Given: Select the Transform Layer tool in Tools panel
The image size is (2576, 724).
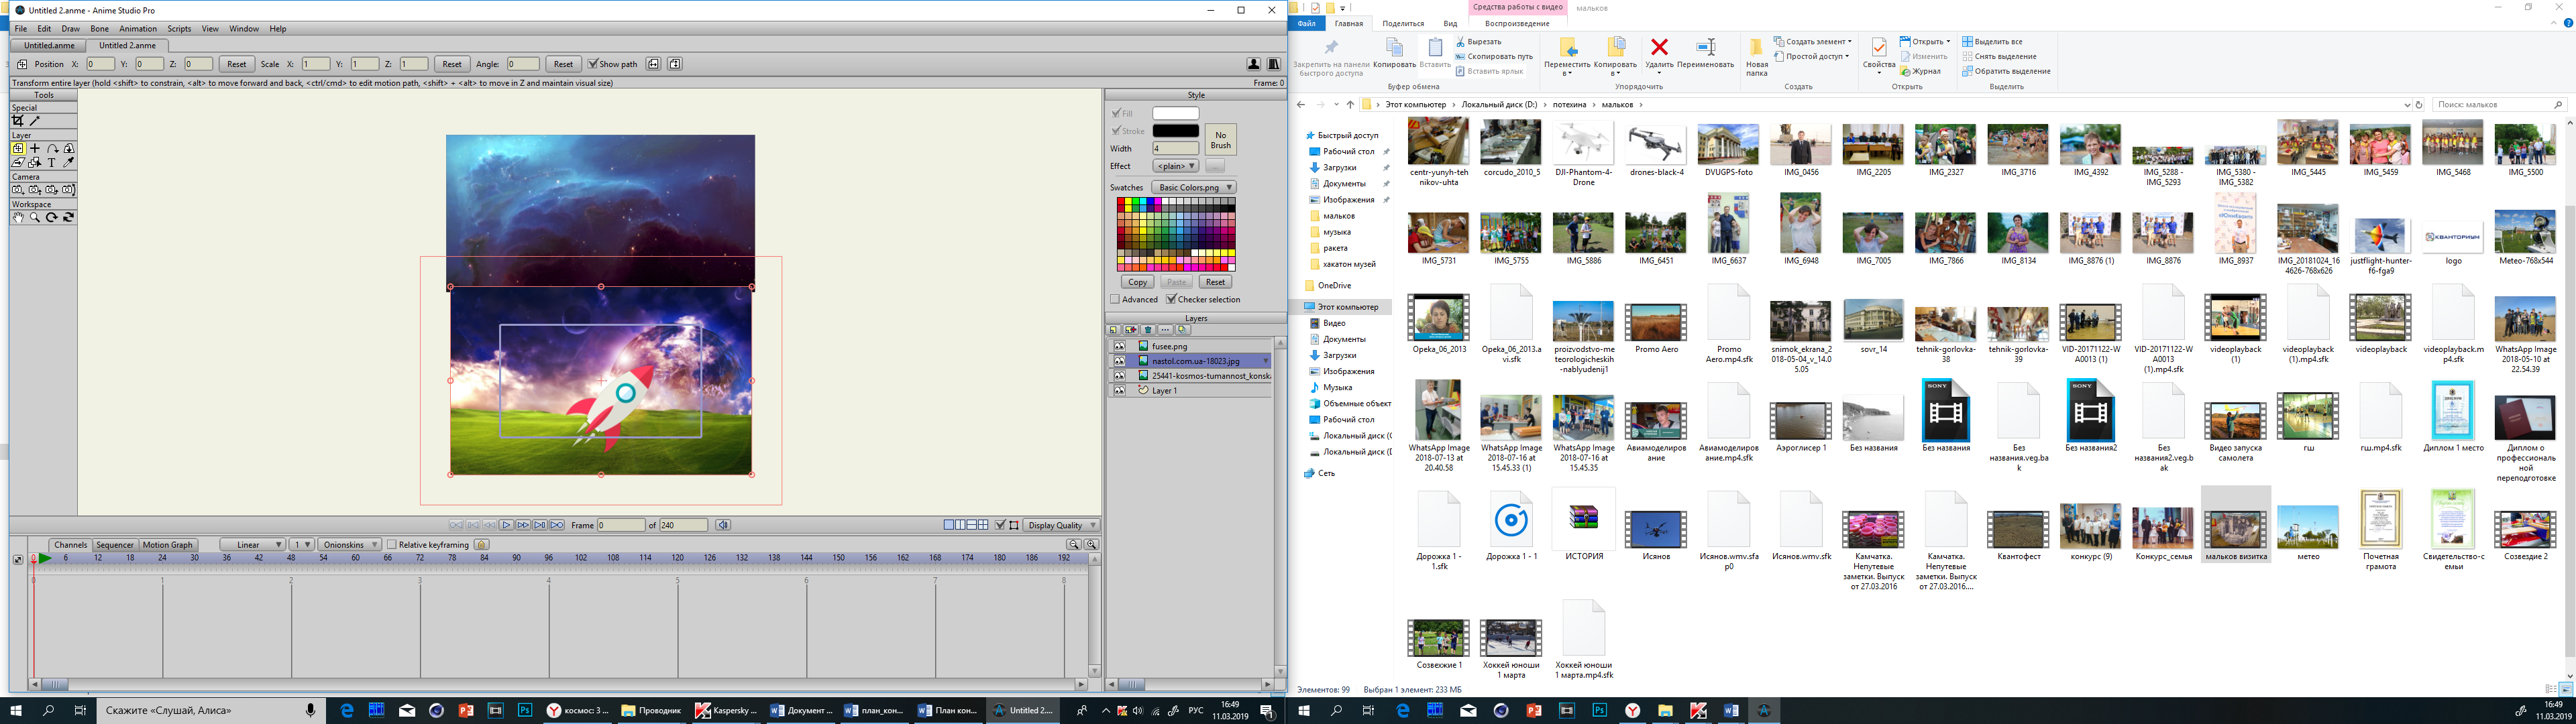Looking at the screenshot, I should pyautogui.click(x=18, y=148).
